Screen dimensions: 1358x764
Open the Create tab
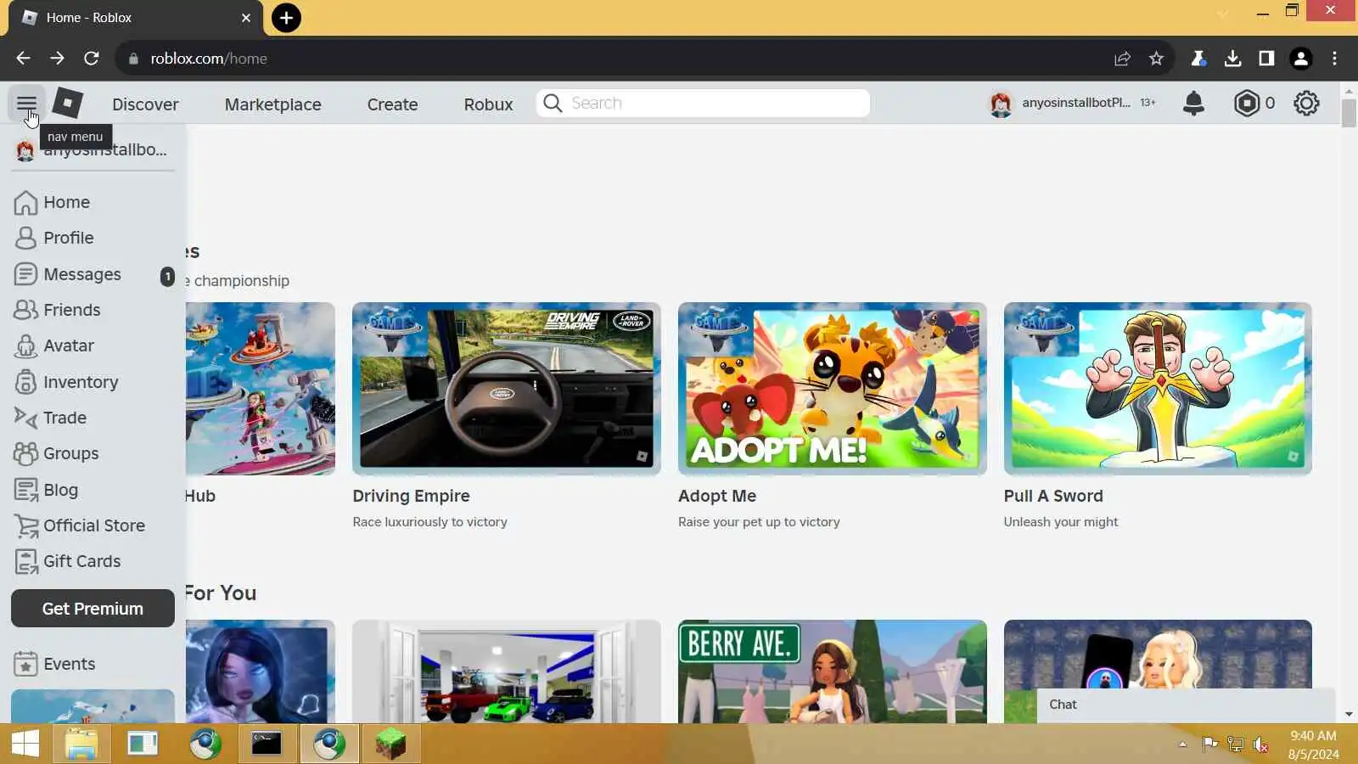[392, 104]
